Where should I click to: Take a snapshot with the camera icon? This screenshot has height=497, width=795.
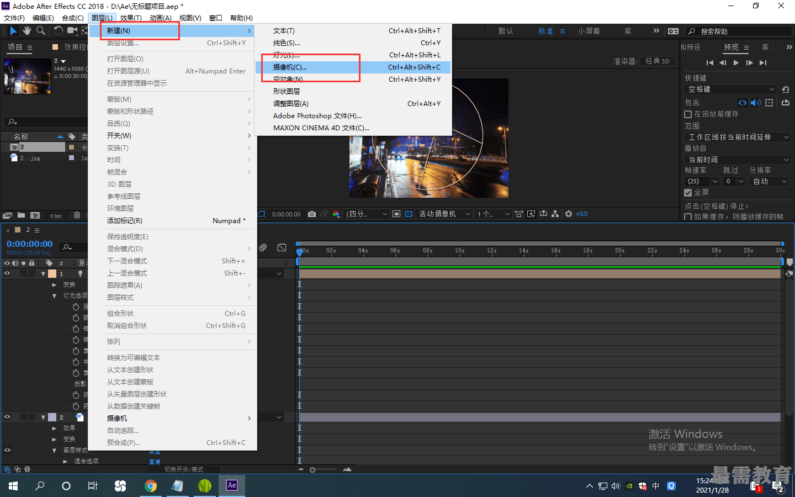312,214
